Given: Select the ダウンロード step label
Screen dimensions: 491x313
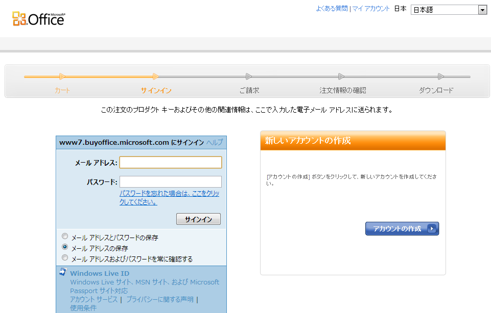Looking at the screenshot, I should click(x=436, y=91).
